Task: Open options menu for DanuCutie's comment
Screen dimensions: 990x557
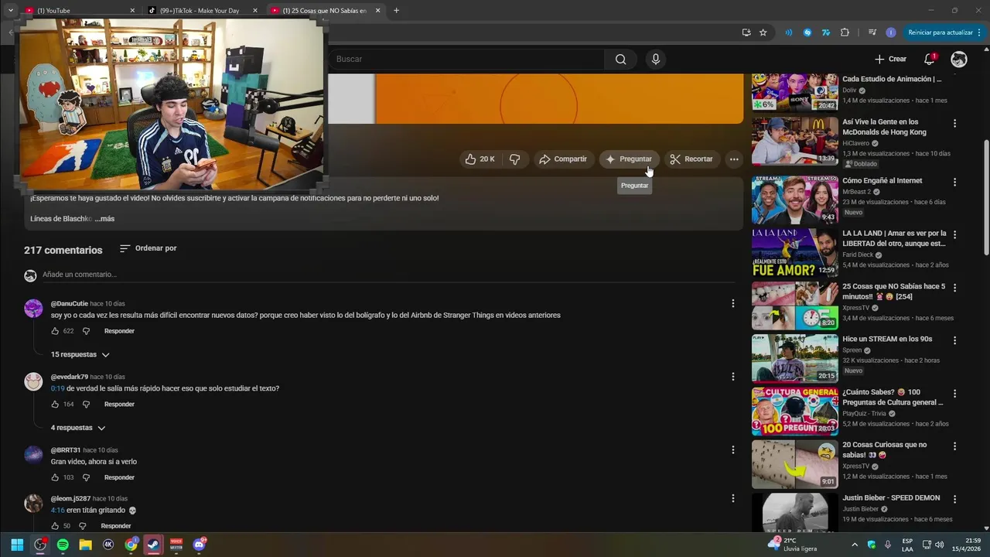Action: coord(732,304)
